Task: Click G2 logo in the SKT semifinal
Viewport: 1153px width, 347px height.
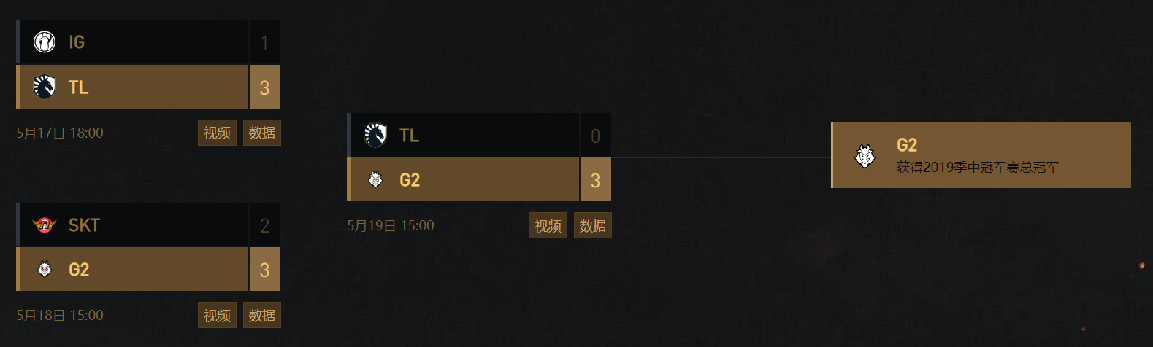Action: [x=45, y=270]
